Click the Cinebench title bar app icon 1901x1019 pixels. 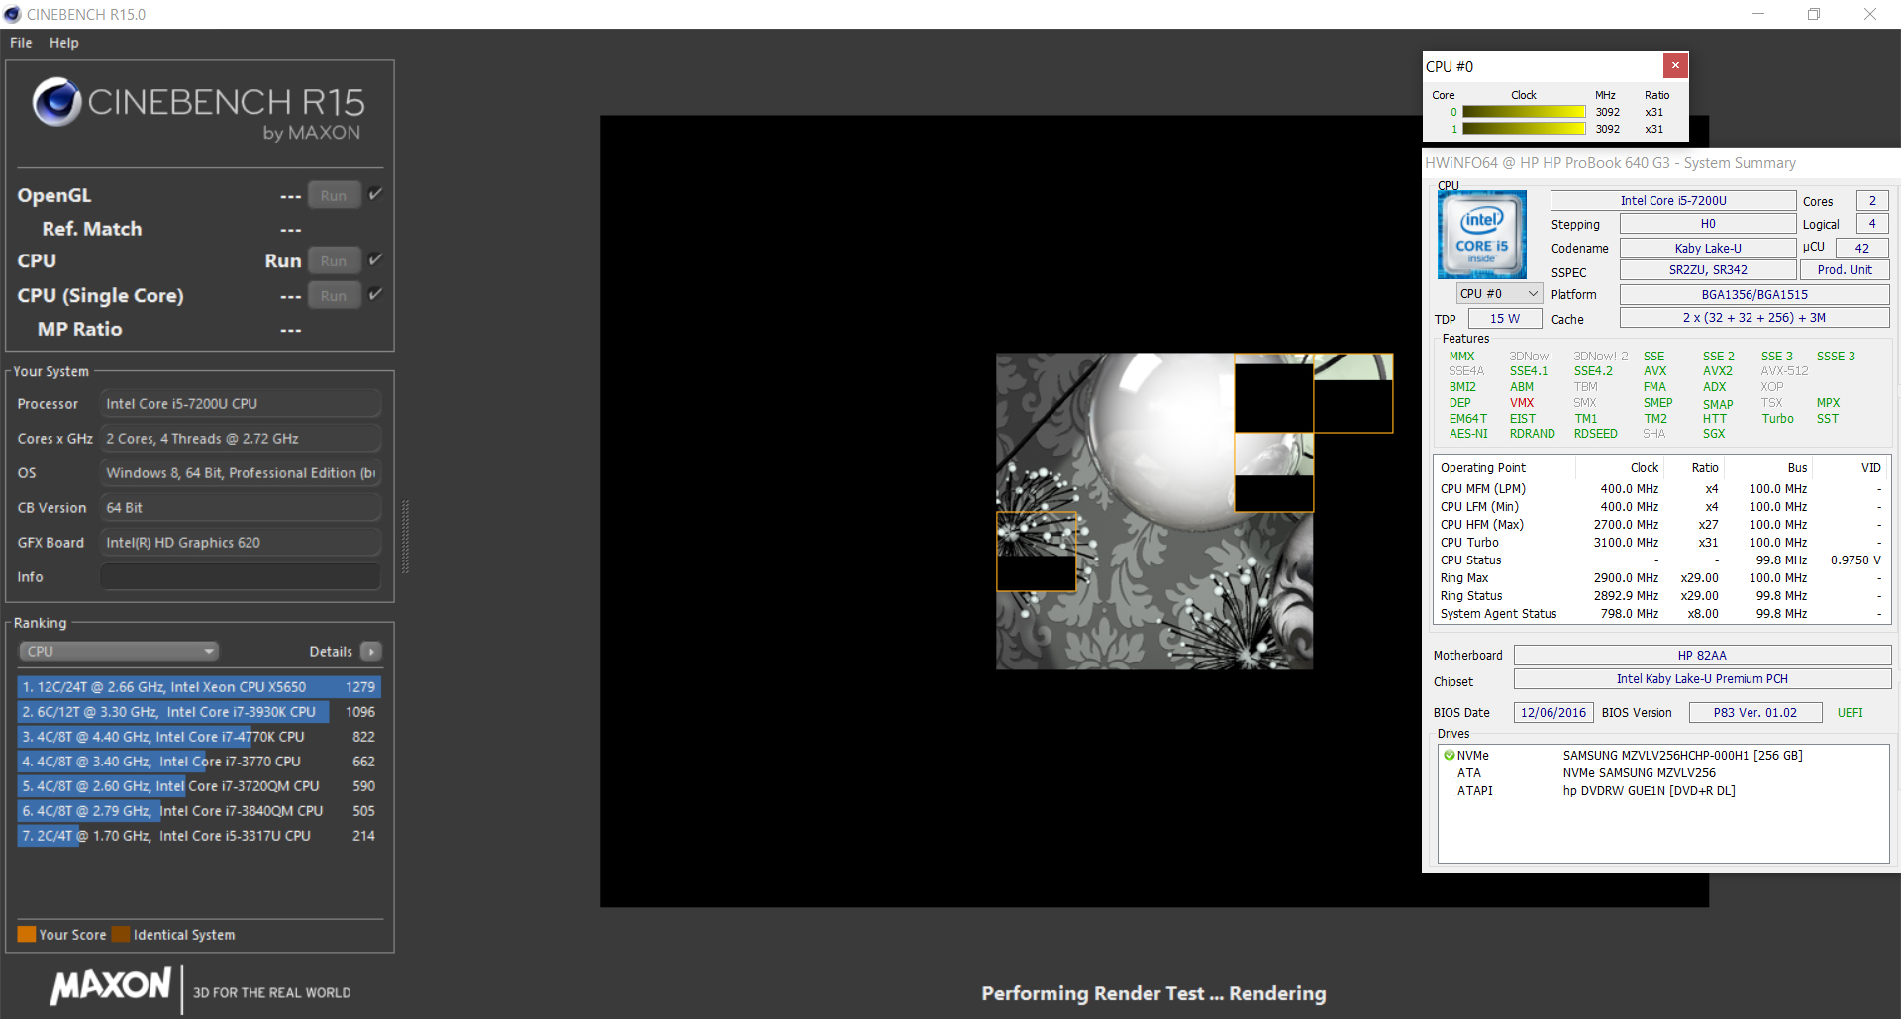click(12, 14)
